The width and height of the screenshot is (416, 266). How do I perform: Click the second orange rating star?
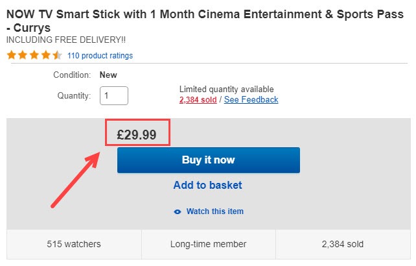[23, 55]
